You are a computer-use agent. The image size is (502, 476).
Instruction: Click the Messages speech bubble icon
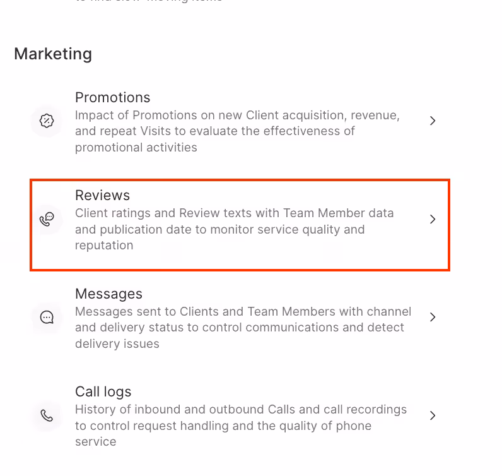click(47, 317)
